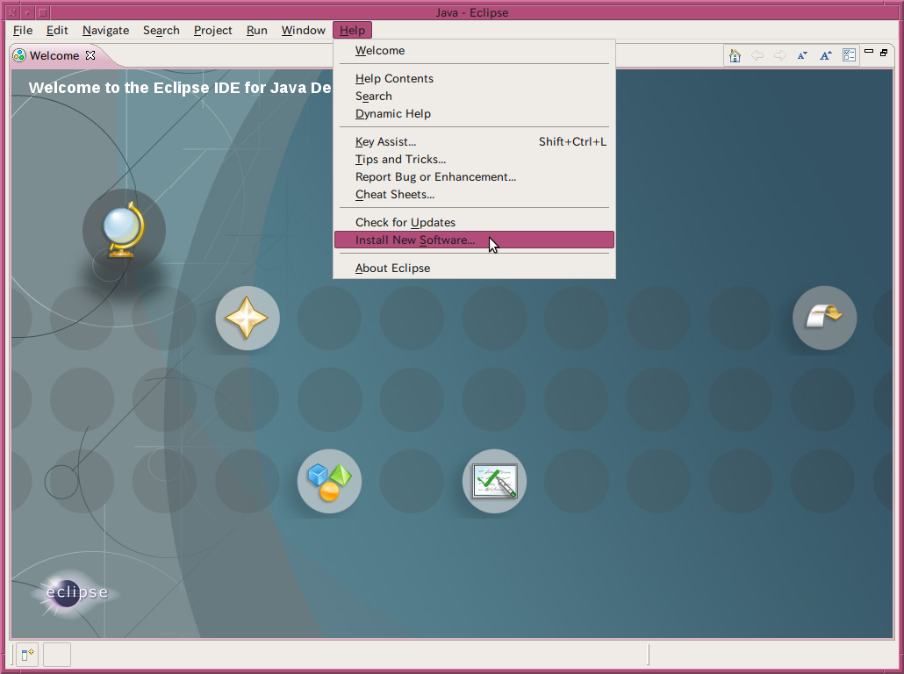Choose Help Contents

point(474,78)
